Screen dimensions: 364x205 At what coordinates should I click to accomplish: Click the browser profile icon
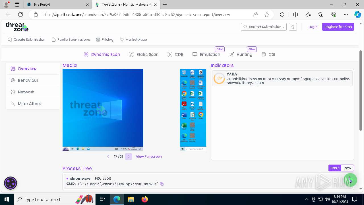(x=6, y=5)
